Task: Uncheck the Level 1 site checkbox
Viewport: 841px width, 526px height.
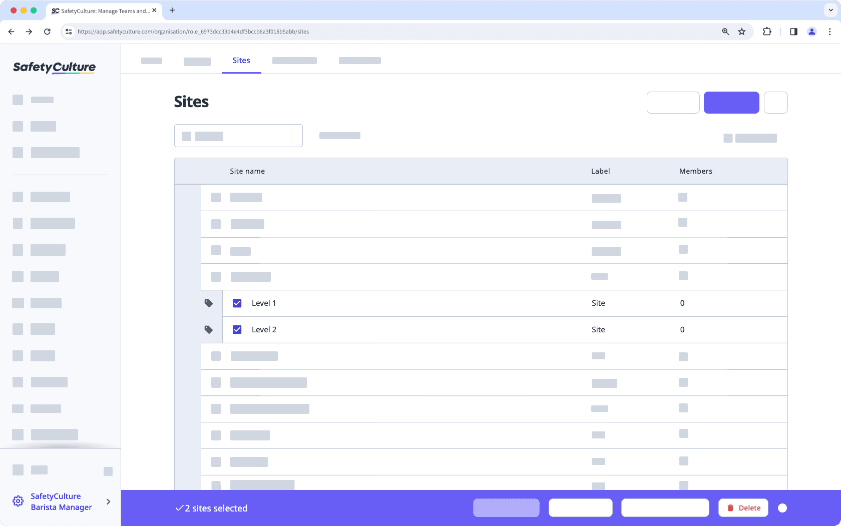Action: point(236,303)
